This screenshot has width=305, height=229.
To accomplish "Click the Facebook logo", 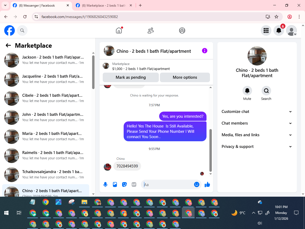I will tap(10, 30).
